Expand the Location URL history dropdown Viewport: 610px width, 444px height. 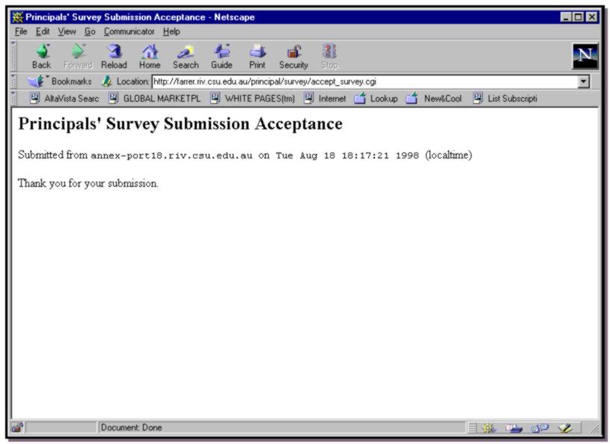pos(584,81)
